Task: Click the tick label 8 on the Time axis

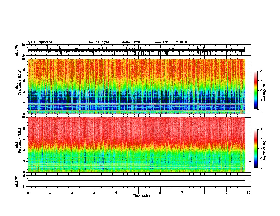Action: point(204,193)
